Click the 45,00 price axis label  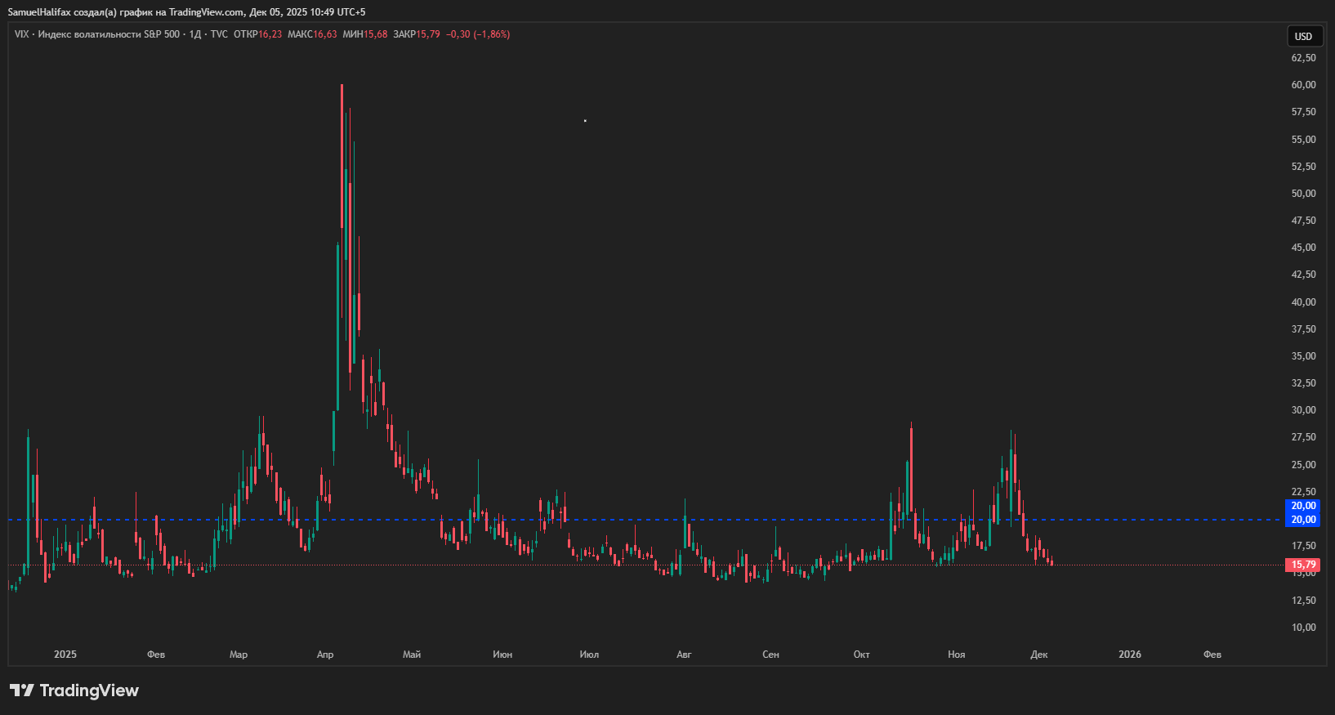[1304, 248]
